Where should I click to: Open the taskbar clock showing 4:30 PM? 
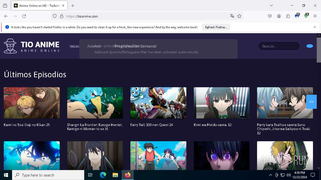click(x=299, y=175)
